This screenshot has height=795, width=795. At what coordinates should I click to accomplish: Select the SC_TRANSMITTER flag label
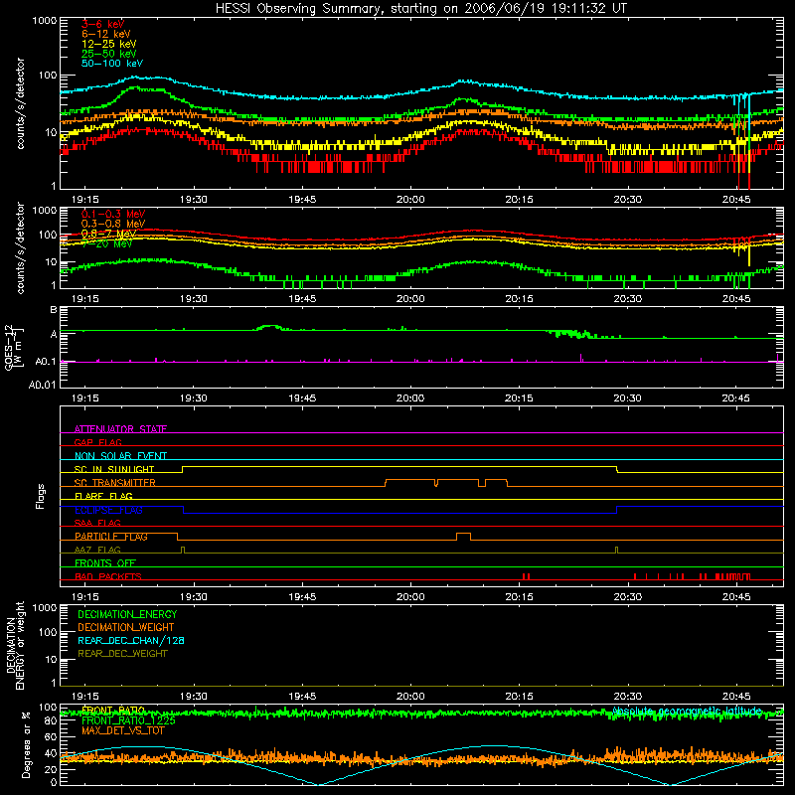pos(114,483)
